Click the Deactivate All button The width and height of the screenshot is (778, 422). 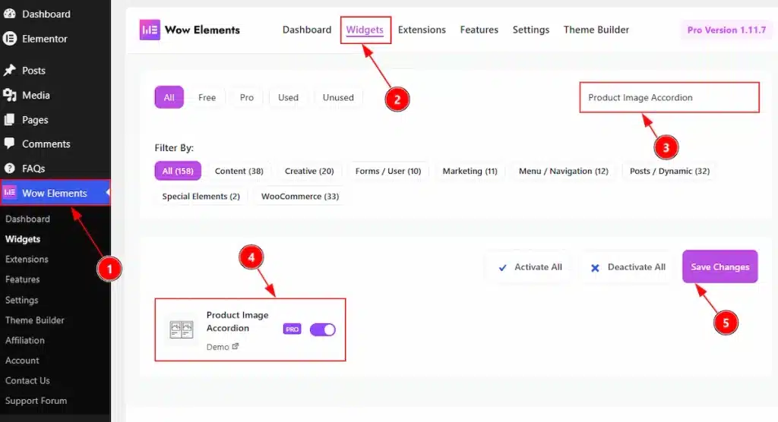[628, 267]
